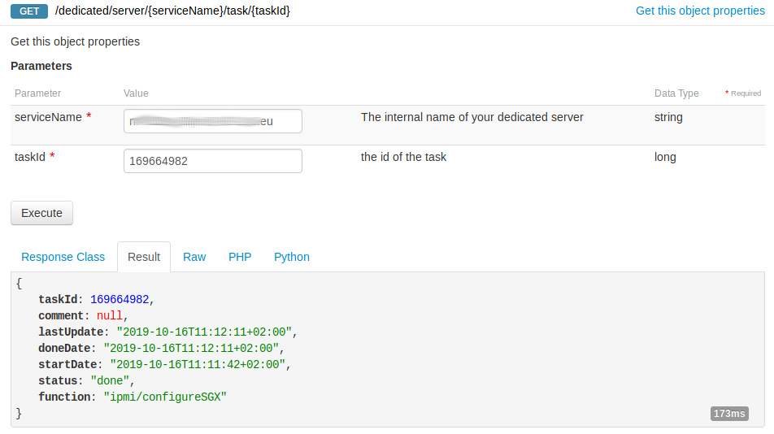This screenshot has height=434, width=774.
Task: Open the 'Get this object properties' link on the right
Action: (x=700, y=11)
